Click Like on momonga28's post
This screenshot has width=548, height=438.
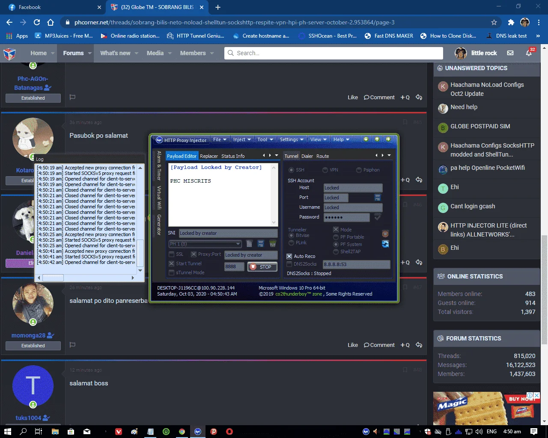tap(352, 345)
